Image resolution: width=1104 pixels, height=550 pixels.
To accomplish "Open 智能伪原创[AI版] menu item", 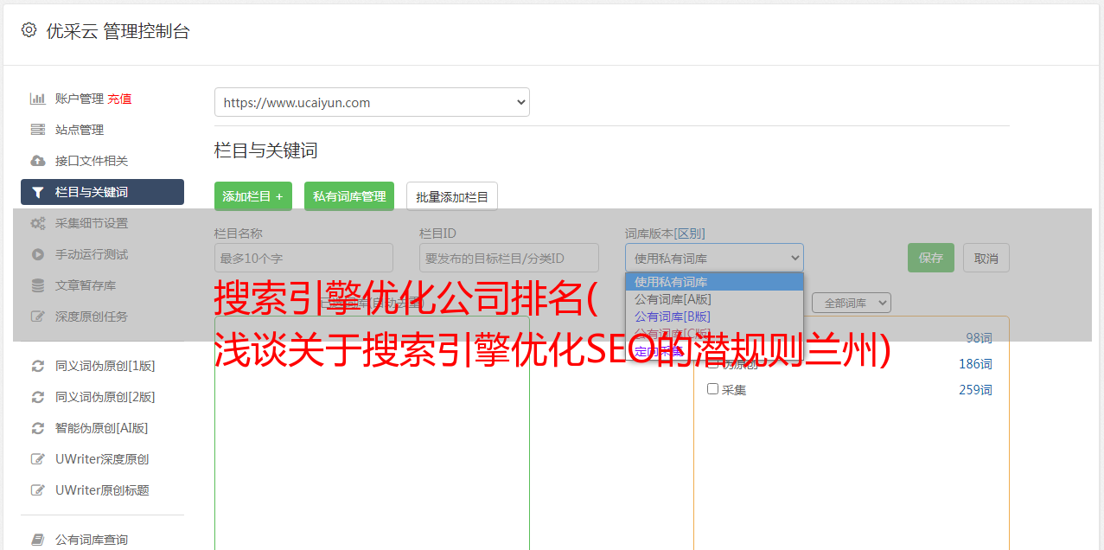I will (102, 428).
